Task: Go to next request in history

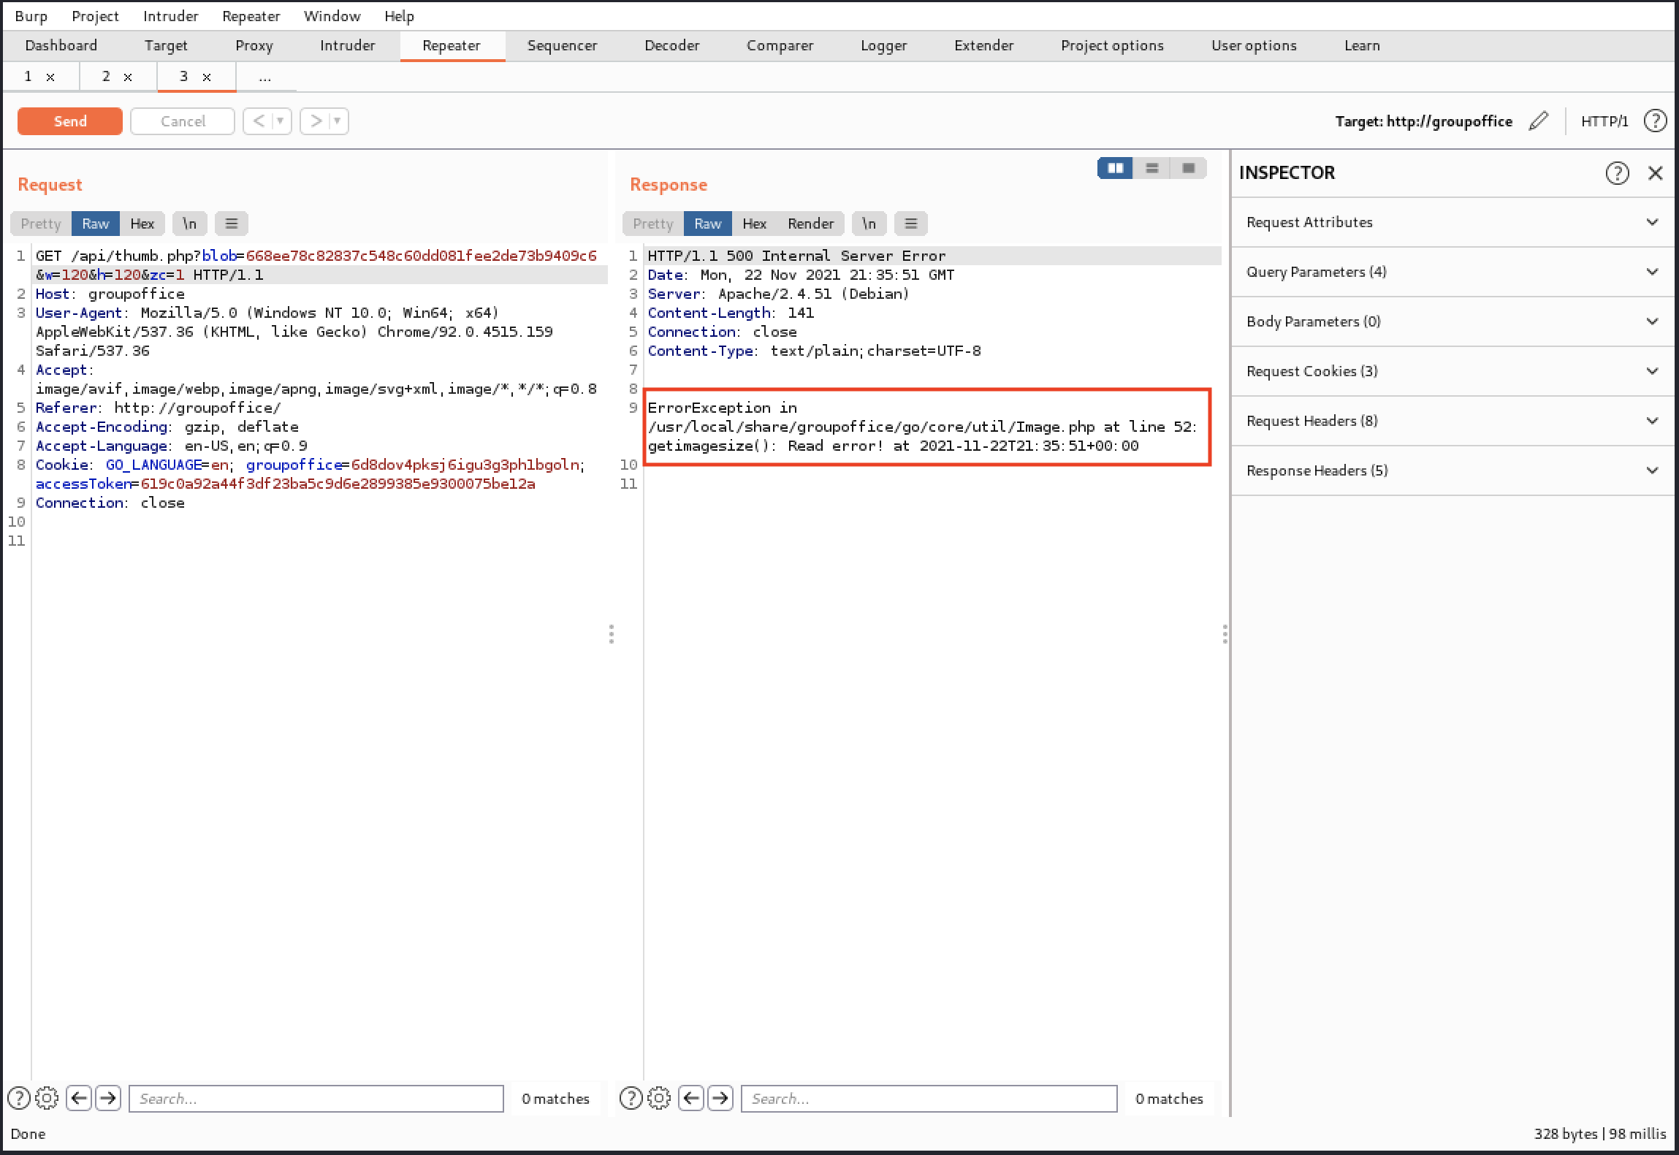Action: (x=315, y=121)
